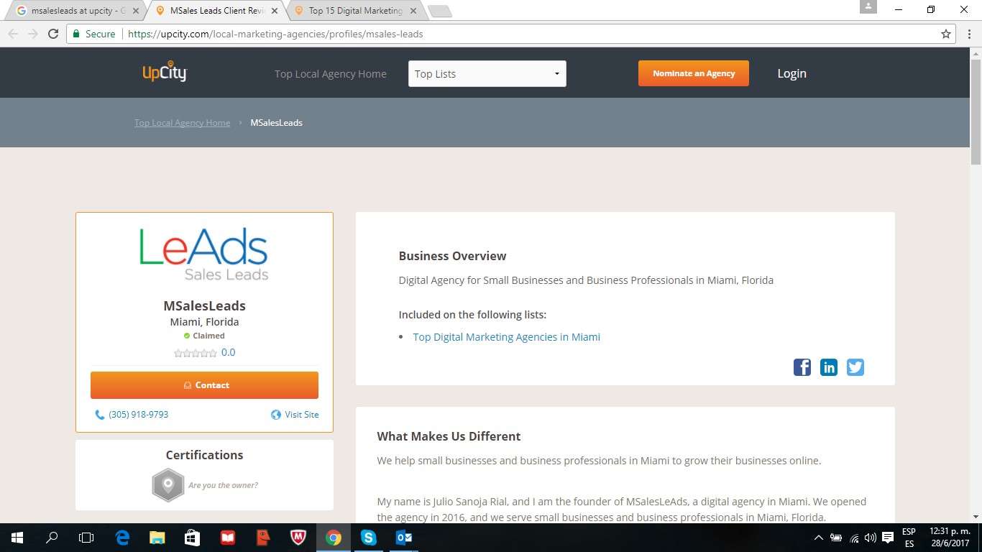Call (305) 918-9793 link
This screenshot has height=552, width=982.
[138, 415]
